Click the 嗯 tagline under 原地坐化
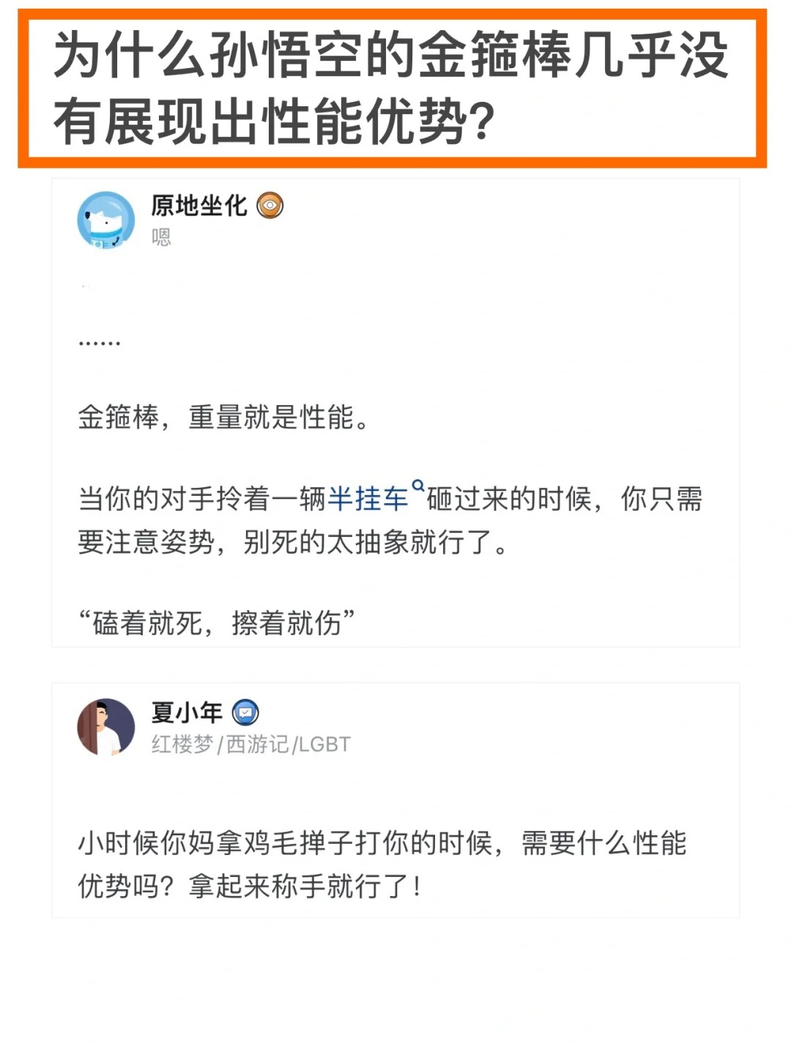791x1055 pixels. point(161,237)
